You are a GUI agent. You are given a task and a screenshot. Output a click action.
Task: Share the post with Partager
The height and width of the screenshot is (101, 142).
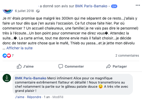point(117,66)
